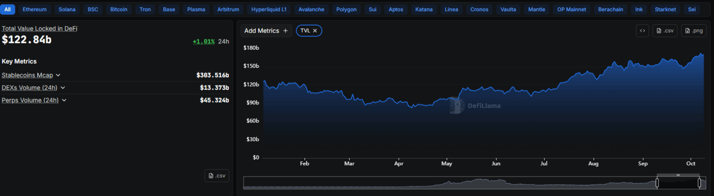
Task: Expand the DEXs Volume (24h) row
Action: [x=63, y=88]
